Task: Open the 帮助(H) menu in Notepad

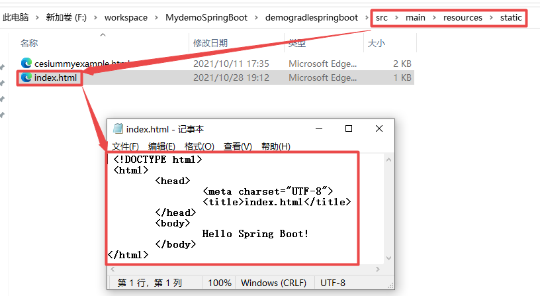Action: pos(276,146)
